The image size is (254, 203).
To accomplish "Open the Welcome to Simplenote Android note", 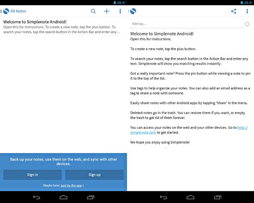I will coord(63,27).
